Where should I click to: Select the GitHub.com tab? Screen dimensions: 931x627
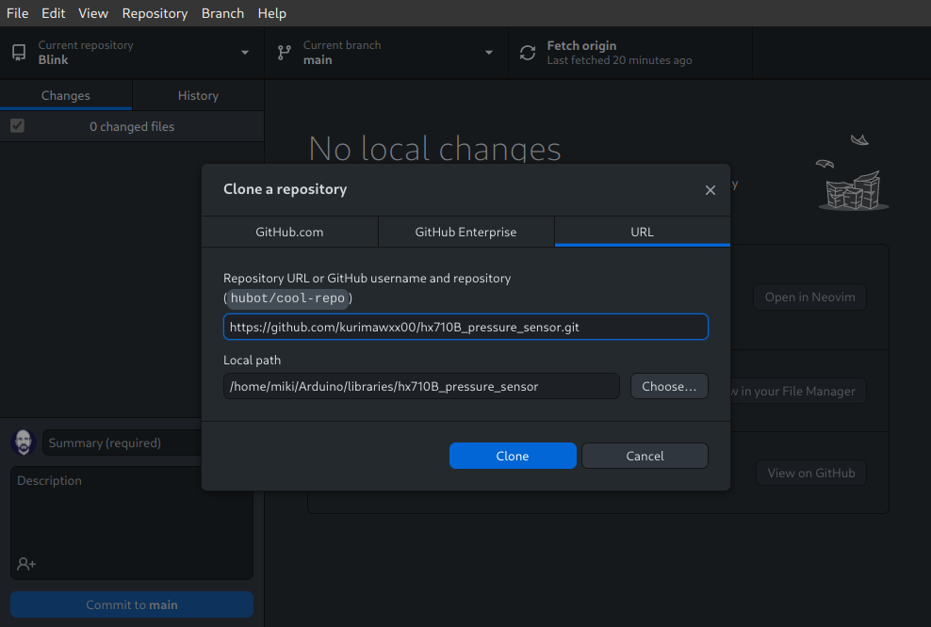tap(289, 232)
